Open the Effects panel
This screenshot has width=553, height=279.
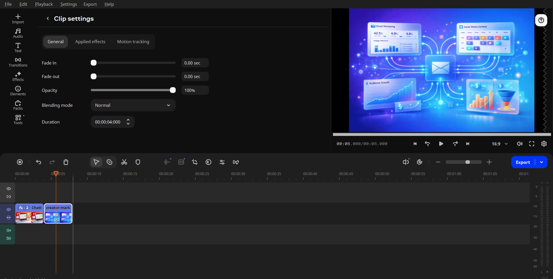[18, 76]
